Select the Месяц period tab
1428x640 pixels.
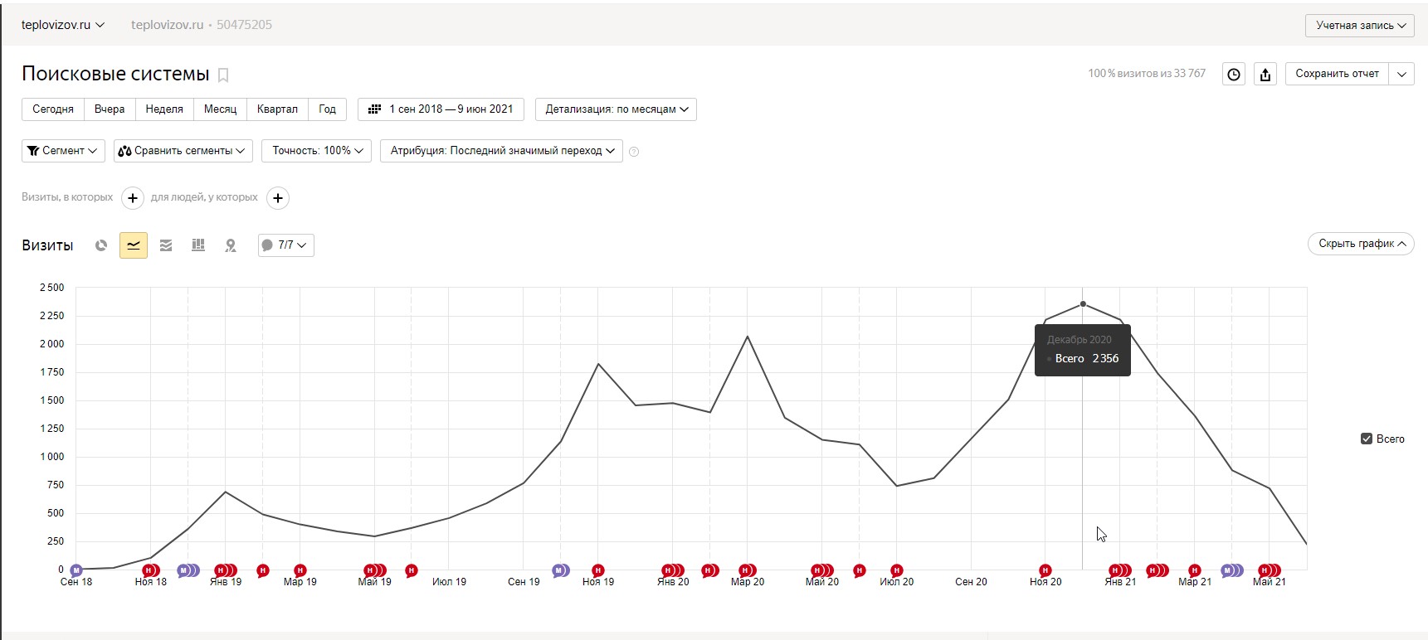pos(220,109)
